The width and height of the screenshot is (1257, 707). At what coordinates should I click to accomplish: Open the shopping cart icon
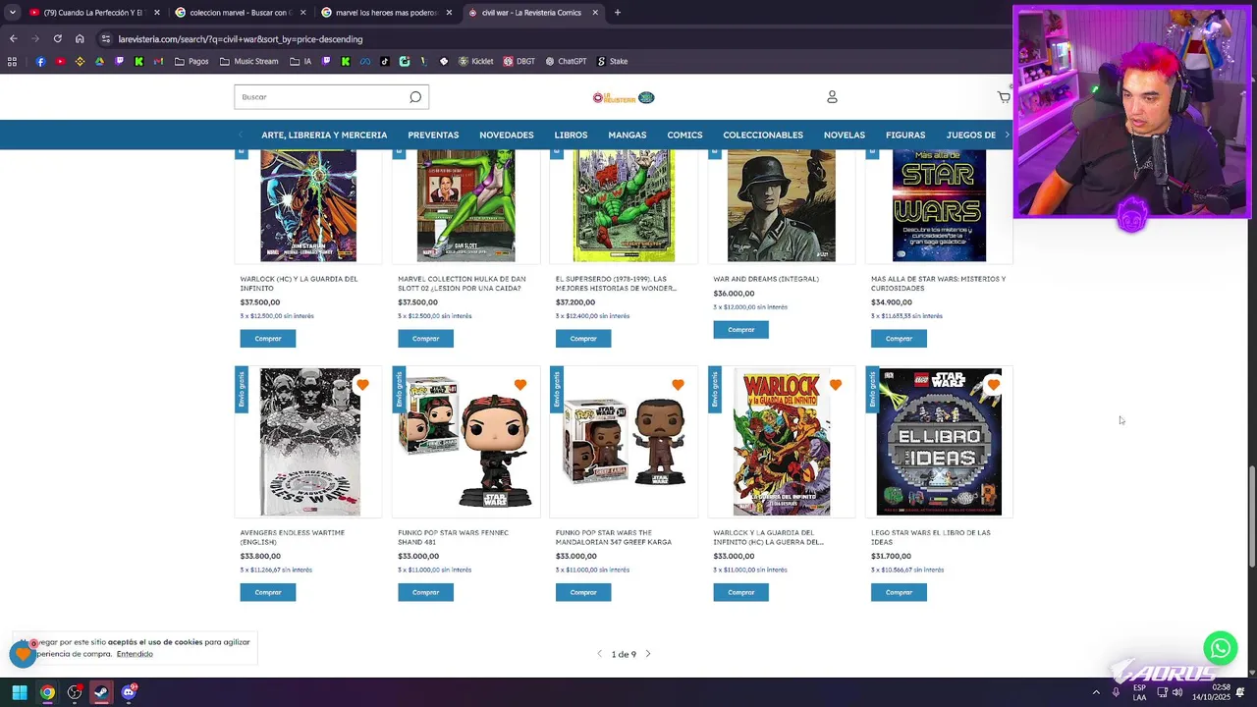(x=1004, y=96)
